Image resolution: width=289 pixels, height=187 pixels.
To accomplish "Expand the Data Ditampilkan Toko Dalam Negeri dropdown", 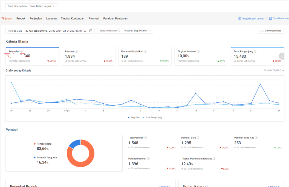I will tap(31, 6).
